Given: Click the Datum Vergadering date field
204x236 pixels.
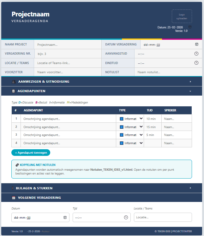Looking at the screenshot, I should (x=171, y=44).
